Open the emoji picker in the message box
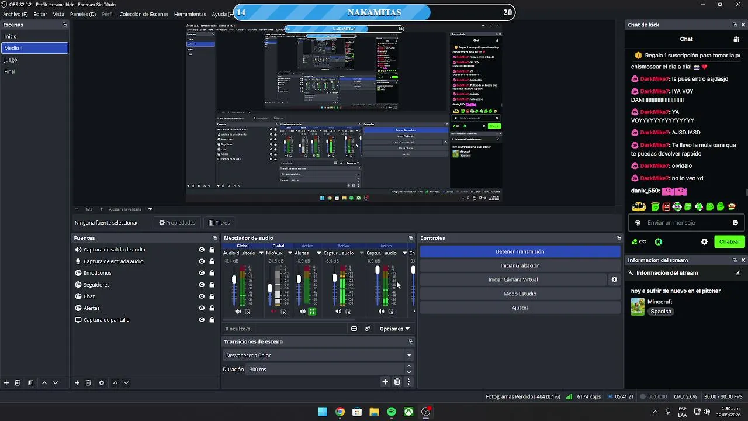The width and height of the screenshot is (748, 421). [x=735, y=223]
